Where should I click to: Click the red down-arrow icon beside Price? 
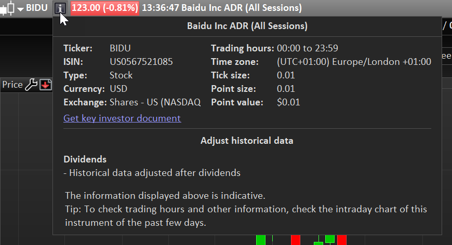46,85
